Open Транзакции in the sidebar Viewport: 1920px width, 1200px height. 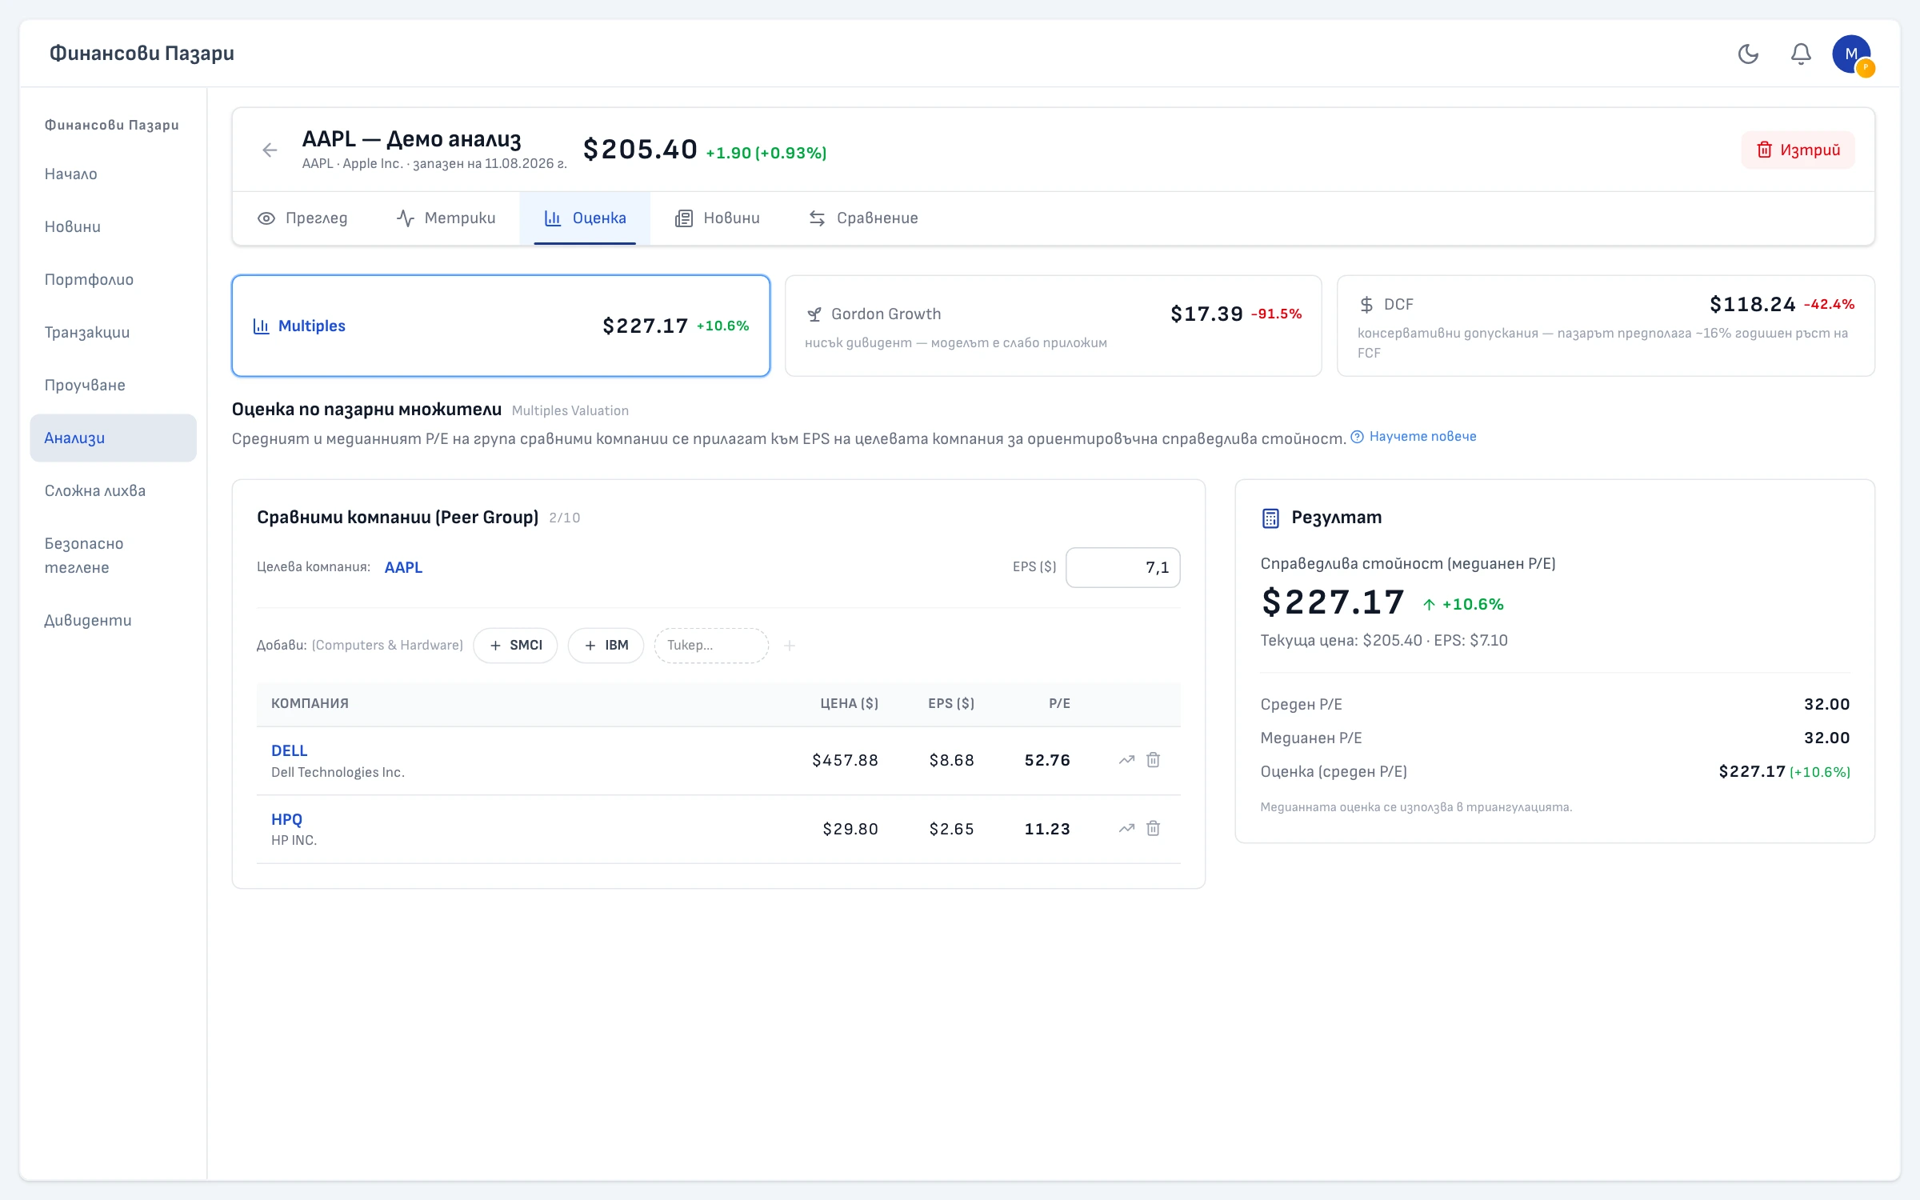pyautogui.click(x=113, y=332)
